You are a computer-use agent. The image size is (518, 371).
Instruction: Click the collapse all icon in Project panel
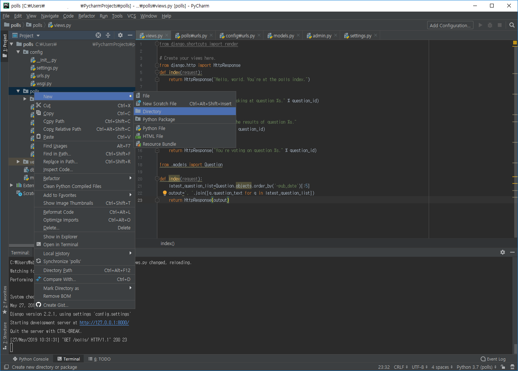tap(108, 35)
